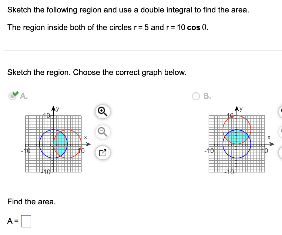The height and width of the screenshot is (235, 282).
Task: Open graph A in a larger external view
Action: click(102, 153)
